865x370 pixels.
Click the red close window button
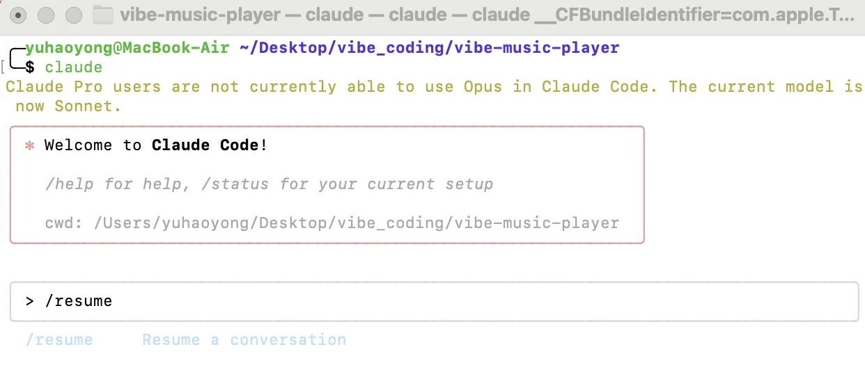[19, 15]
